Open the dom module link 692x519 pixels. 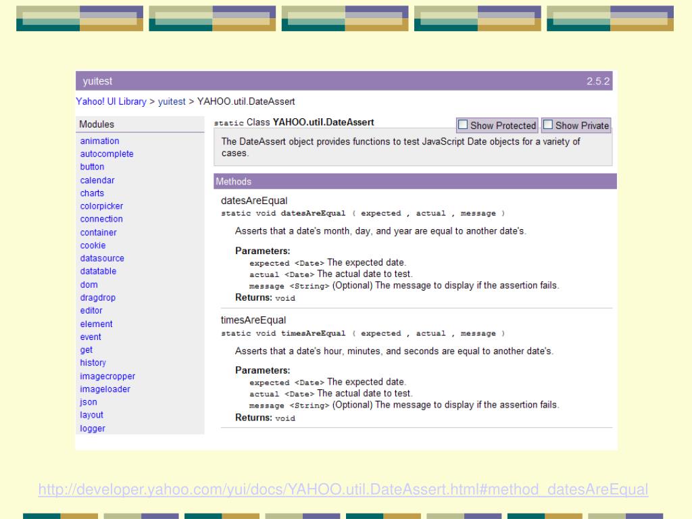(89, 285)
